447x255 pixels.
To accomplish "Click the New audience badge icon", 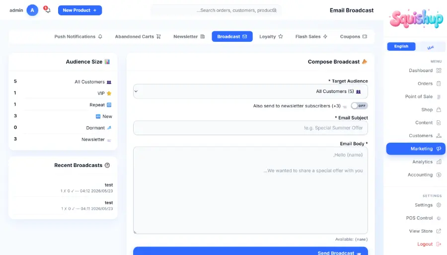I will coord(98,116).
